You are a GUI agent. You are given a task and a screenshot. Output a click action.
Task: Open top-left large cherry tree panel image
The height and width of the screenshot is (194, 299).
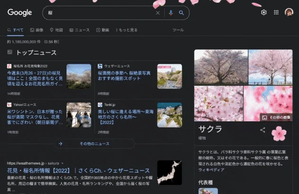coord(221,67)
